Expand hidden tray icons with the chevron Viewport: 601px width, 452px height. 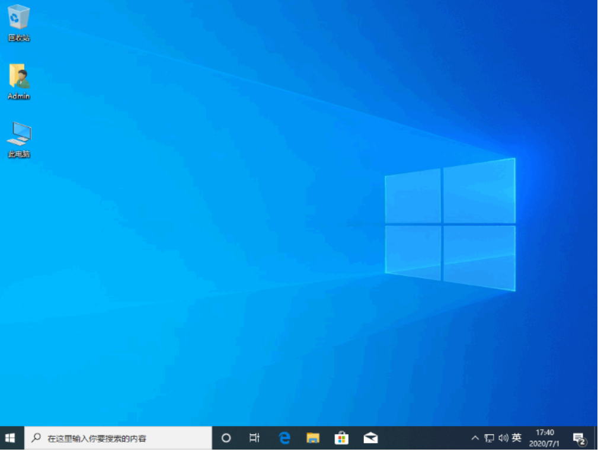475,438
